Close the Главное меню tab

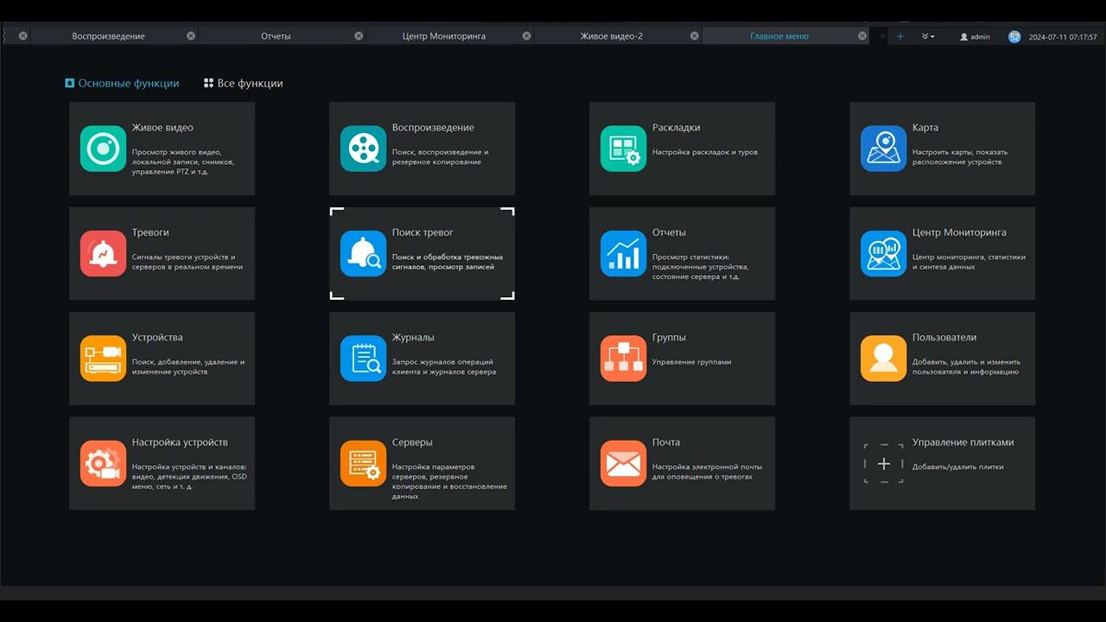pos(862,36)
